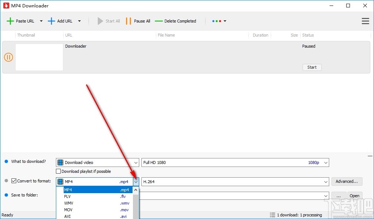Expand Add URL dropdown arrow

pyautogui.click(x=79, y=21)
